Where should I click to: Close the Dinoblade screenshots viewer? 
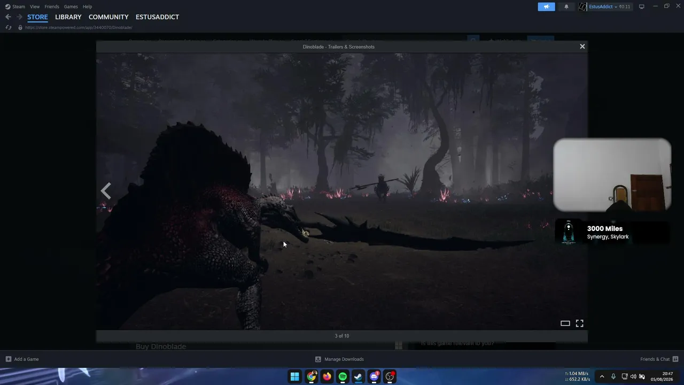582,47
